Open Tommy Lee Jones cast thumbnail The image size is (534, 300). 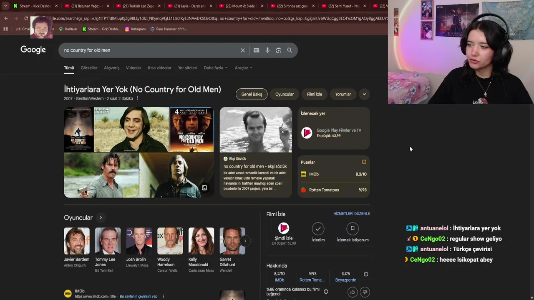(108, 241)
